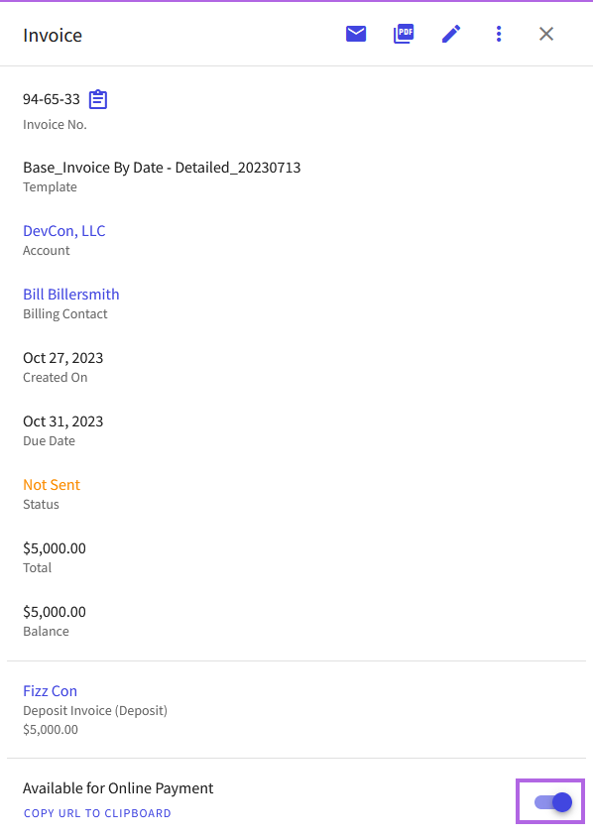Open the invoice PDF export icon

[404, 34]
